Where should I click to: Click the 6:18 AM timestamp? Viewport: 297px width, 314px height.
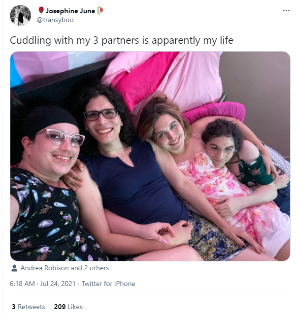click(x=22, y=284)
